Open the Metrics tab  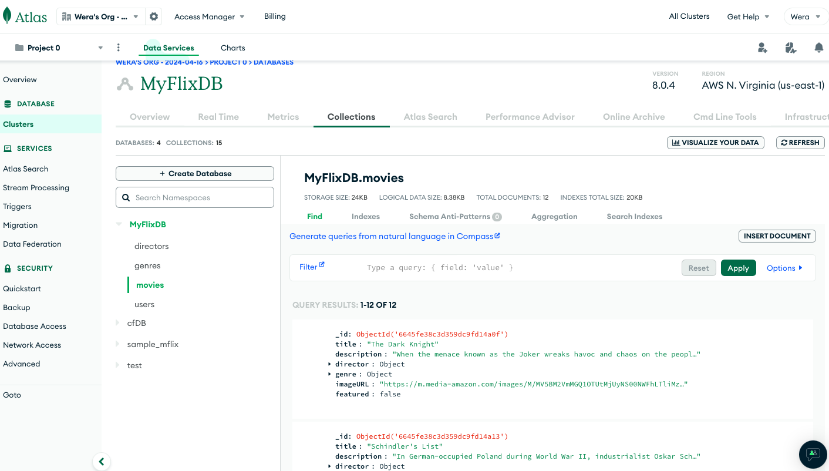click(283, 116)
